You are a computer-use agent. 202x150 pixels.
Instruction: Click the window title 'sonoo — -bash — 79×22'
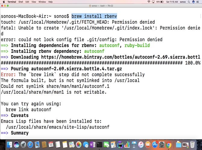click(102, 6)
